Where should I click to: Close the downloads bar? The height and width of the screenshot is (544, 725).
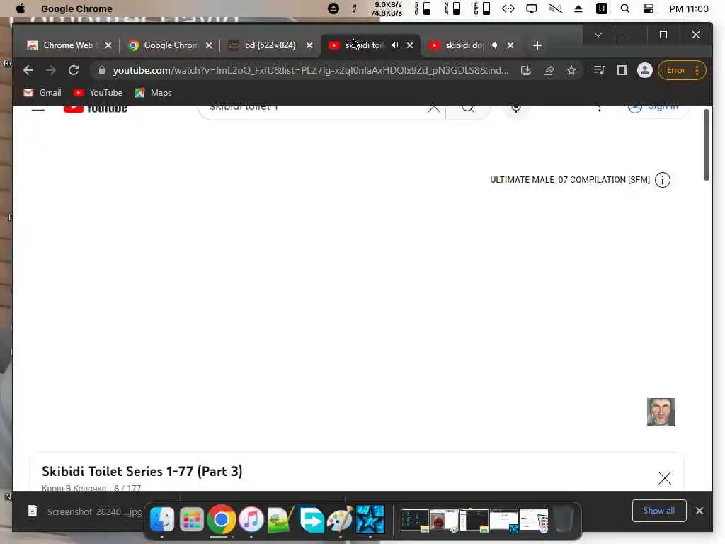[x=699, y=511]
